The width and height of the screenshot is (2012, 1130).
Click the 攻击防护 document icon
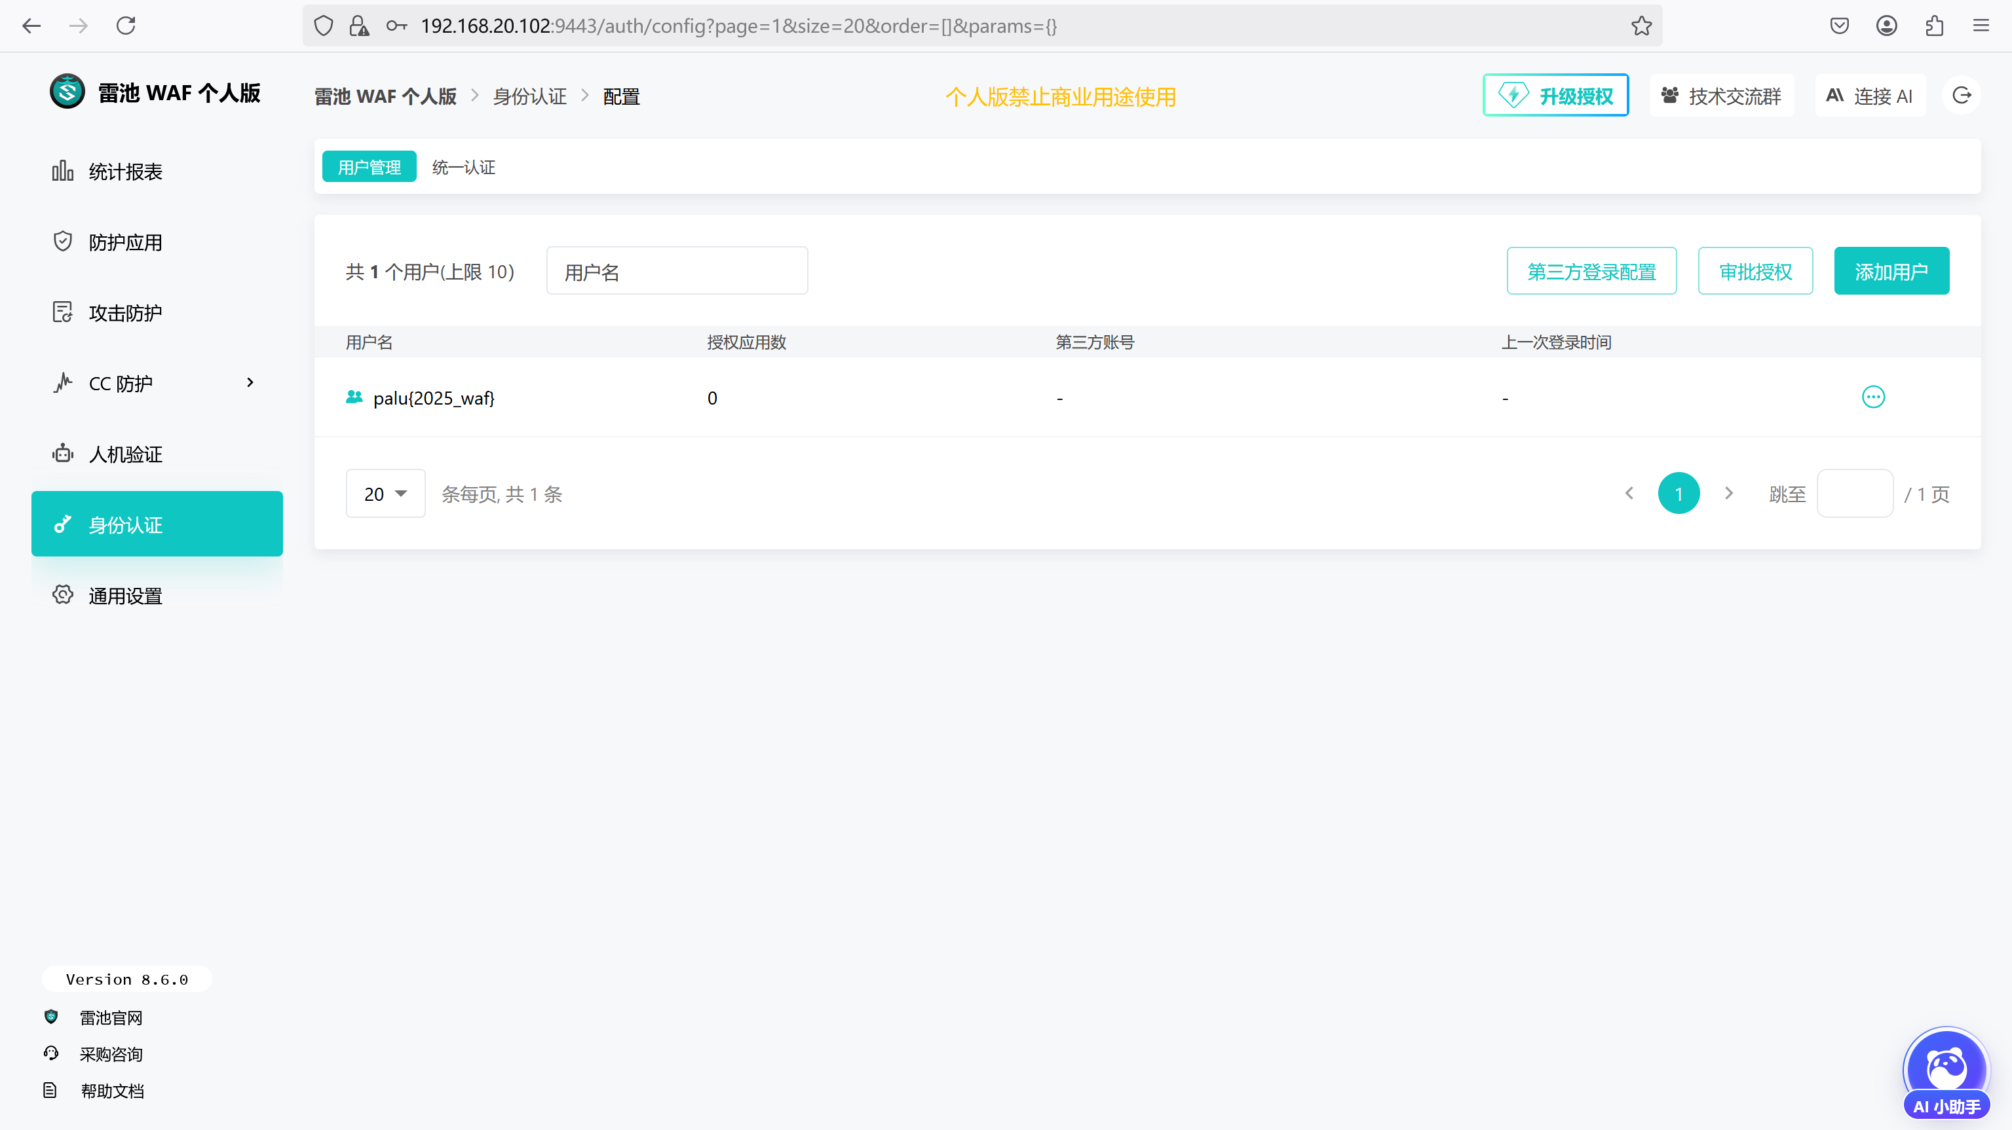62,312
